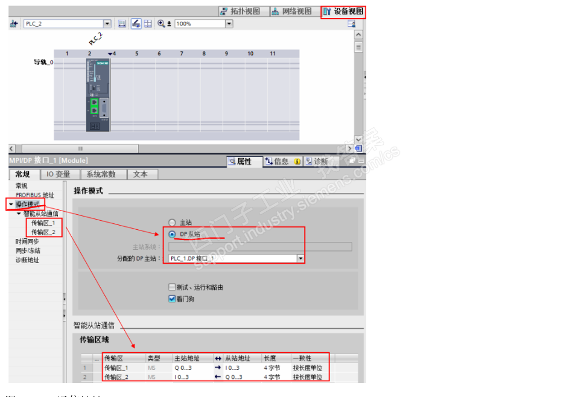581x397 pixels.
Task: Click the DP interface port on the CPU
Action: click(104, 108)
